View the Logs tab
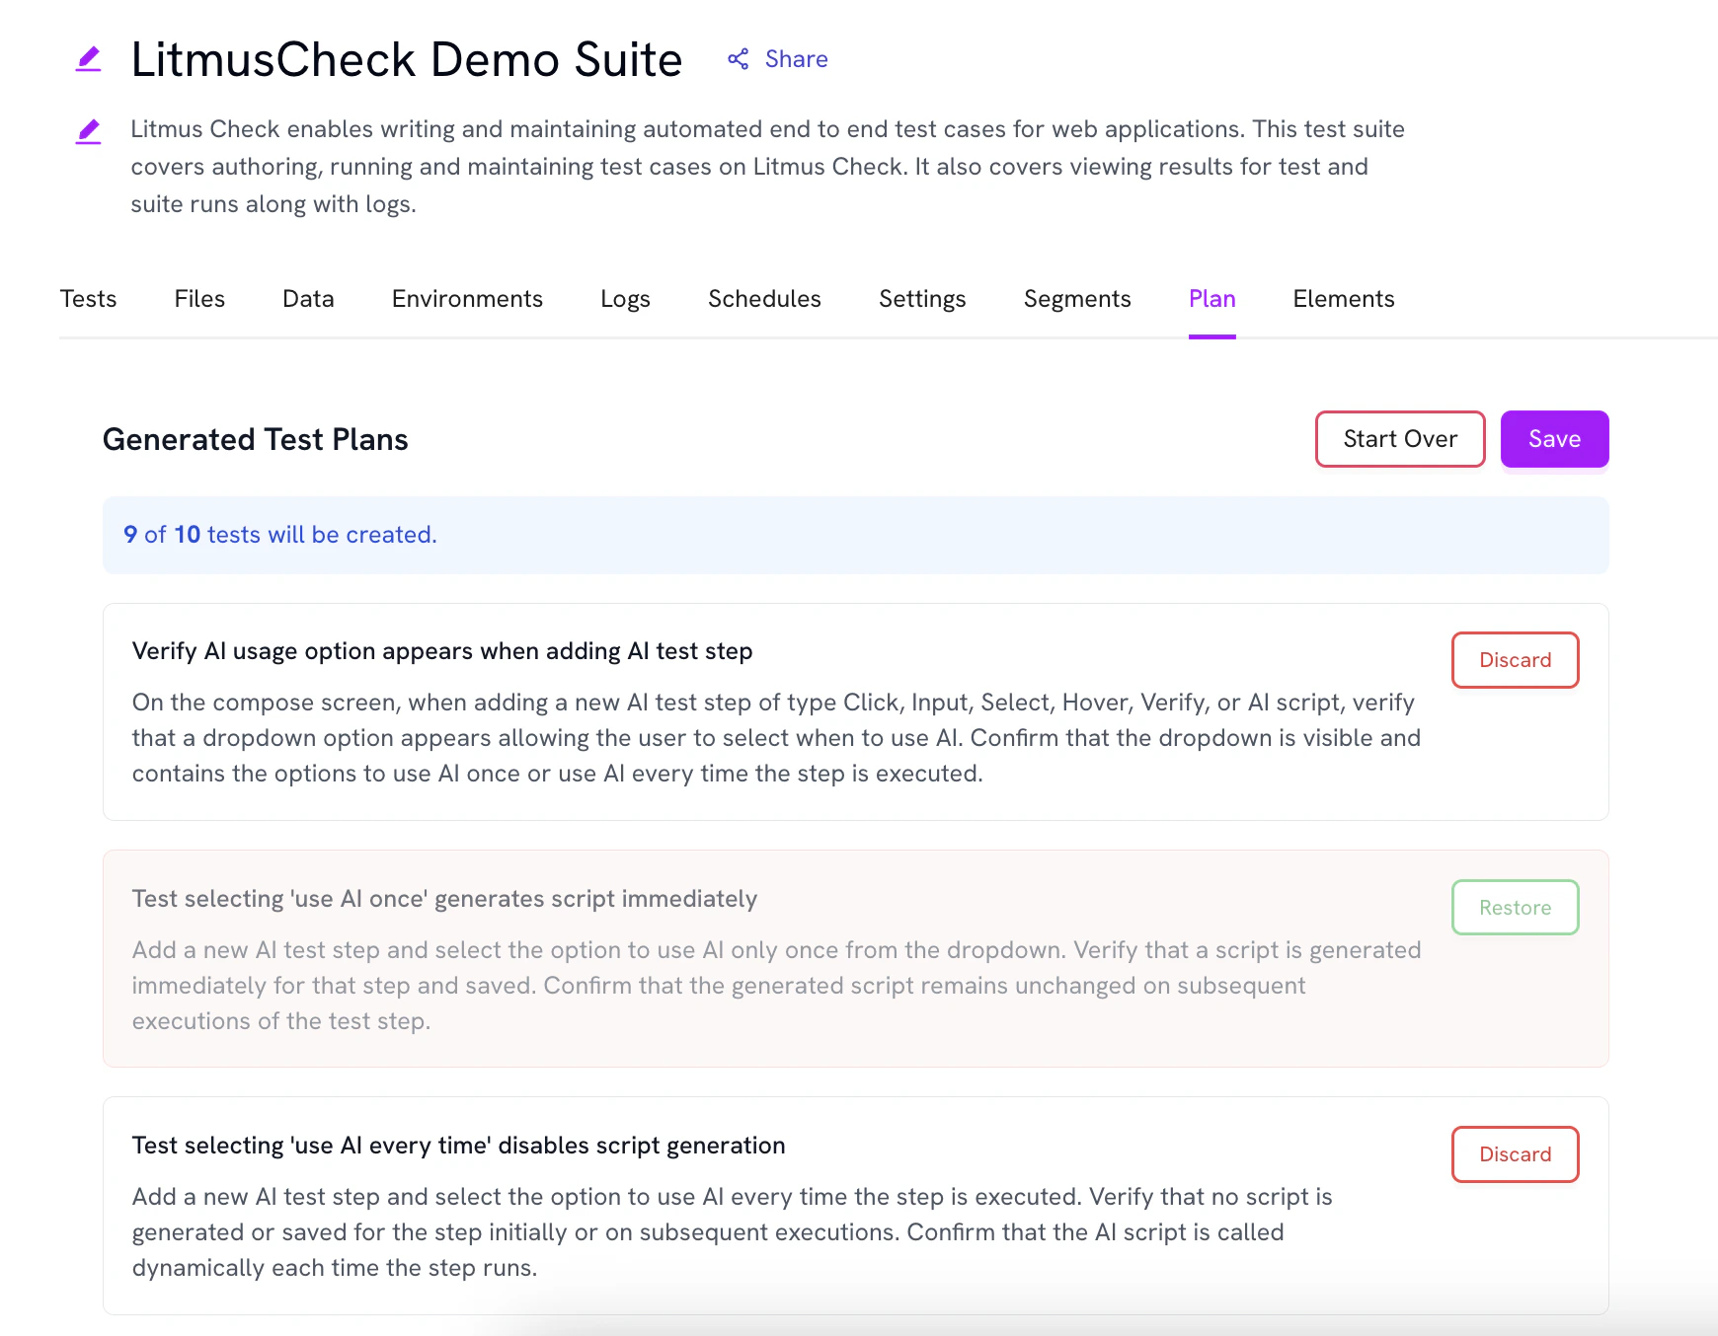Image resolution: width=1718 pixels, height=1336 pixels. (x=625, y=299)
